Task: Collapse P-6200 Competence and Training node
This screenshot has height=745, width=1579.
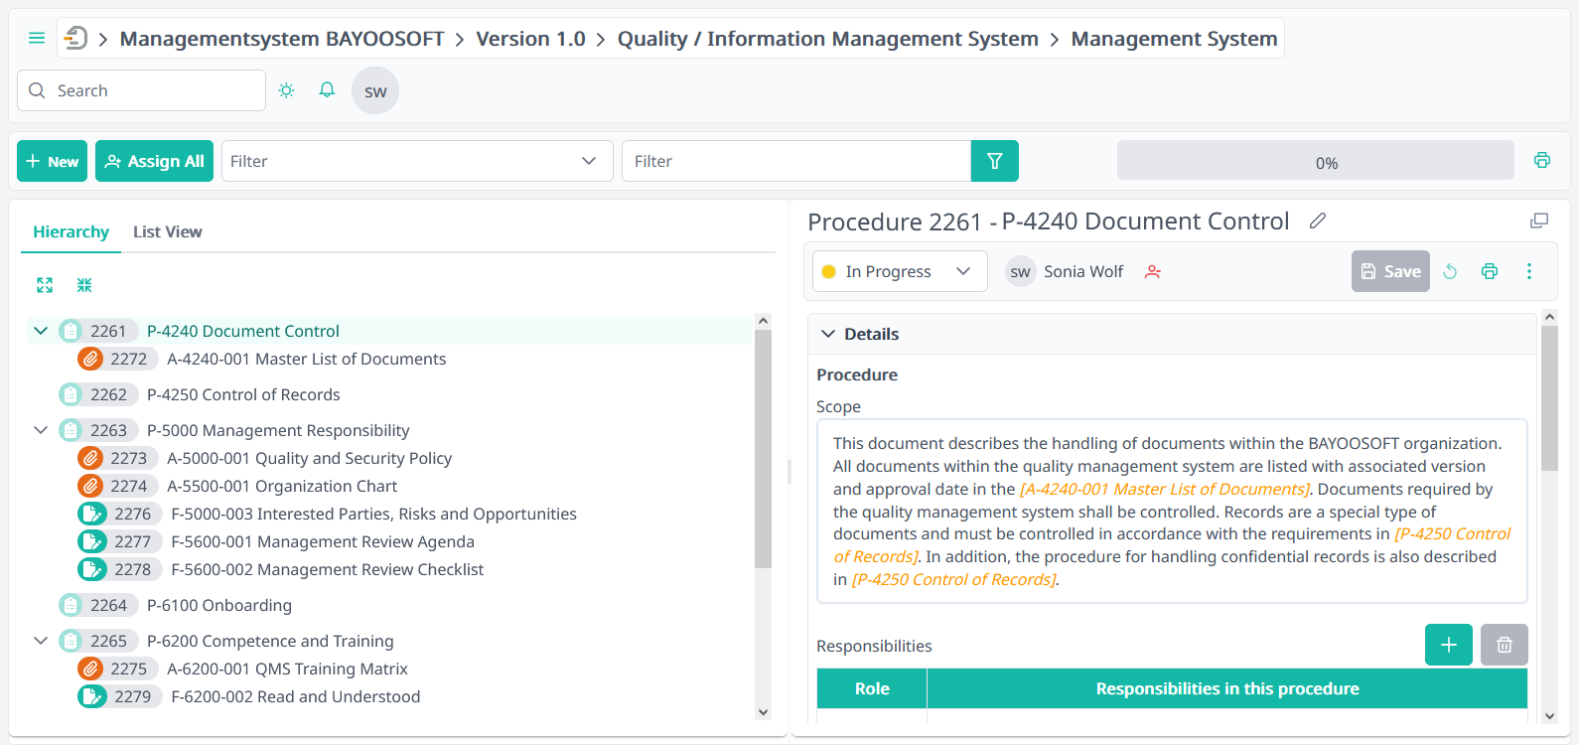Action: point(41,641)
